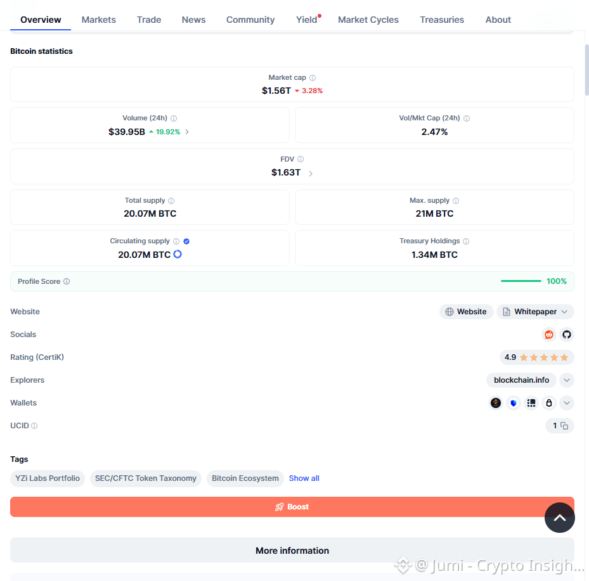Click the 1.34M BTC treasury value
This screenshot has height=581, width=589.
click(434, 255)
